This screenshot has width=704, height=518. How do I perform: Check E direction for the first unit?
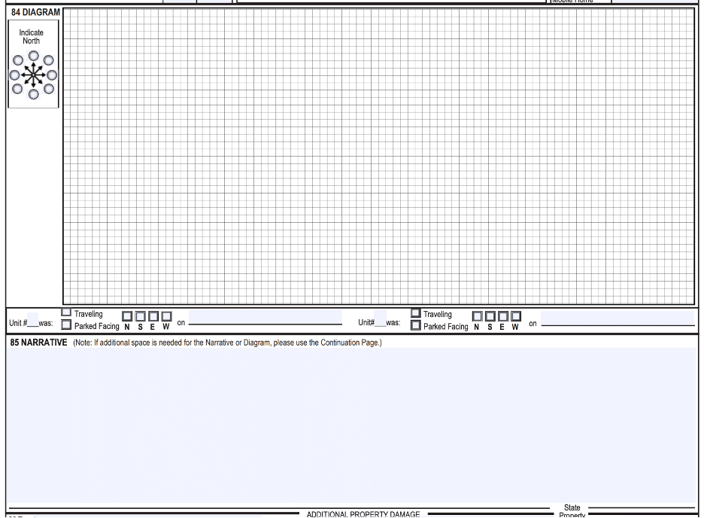click(x=153, y=316)
